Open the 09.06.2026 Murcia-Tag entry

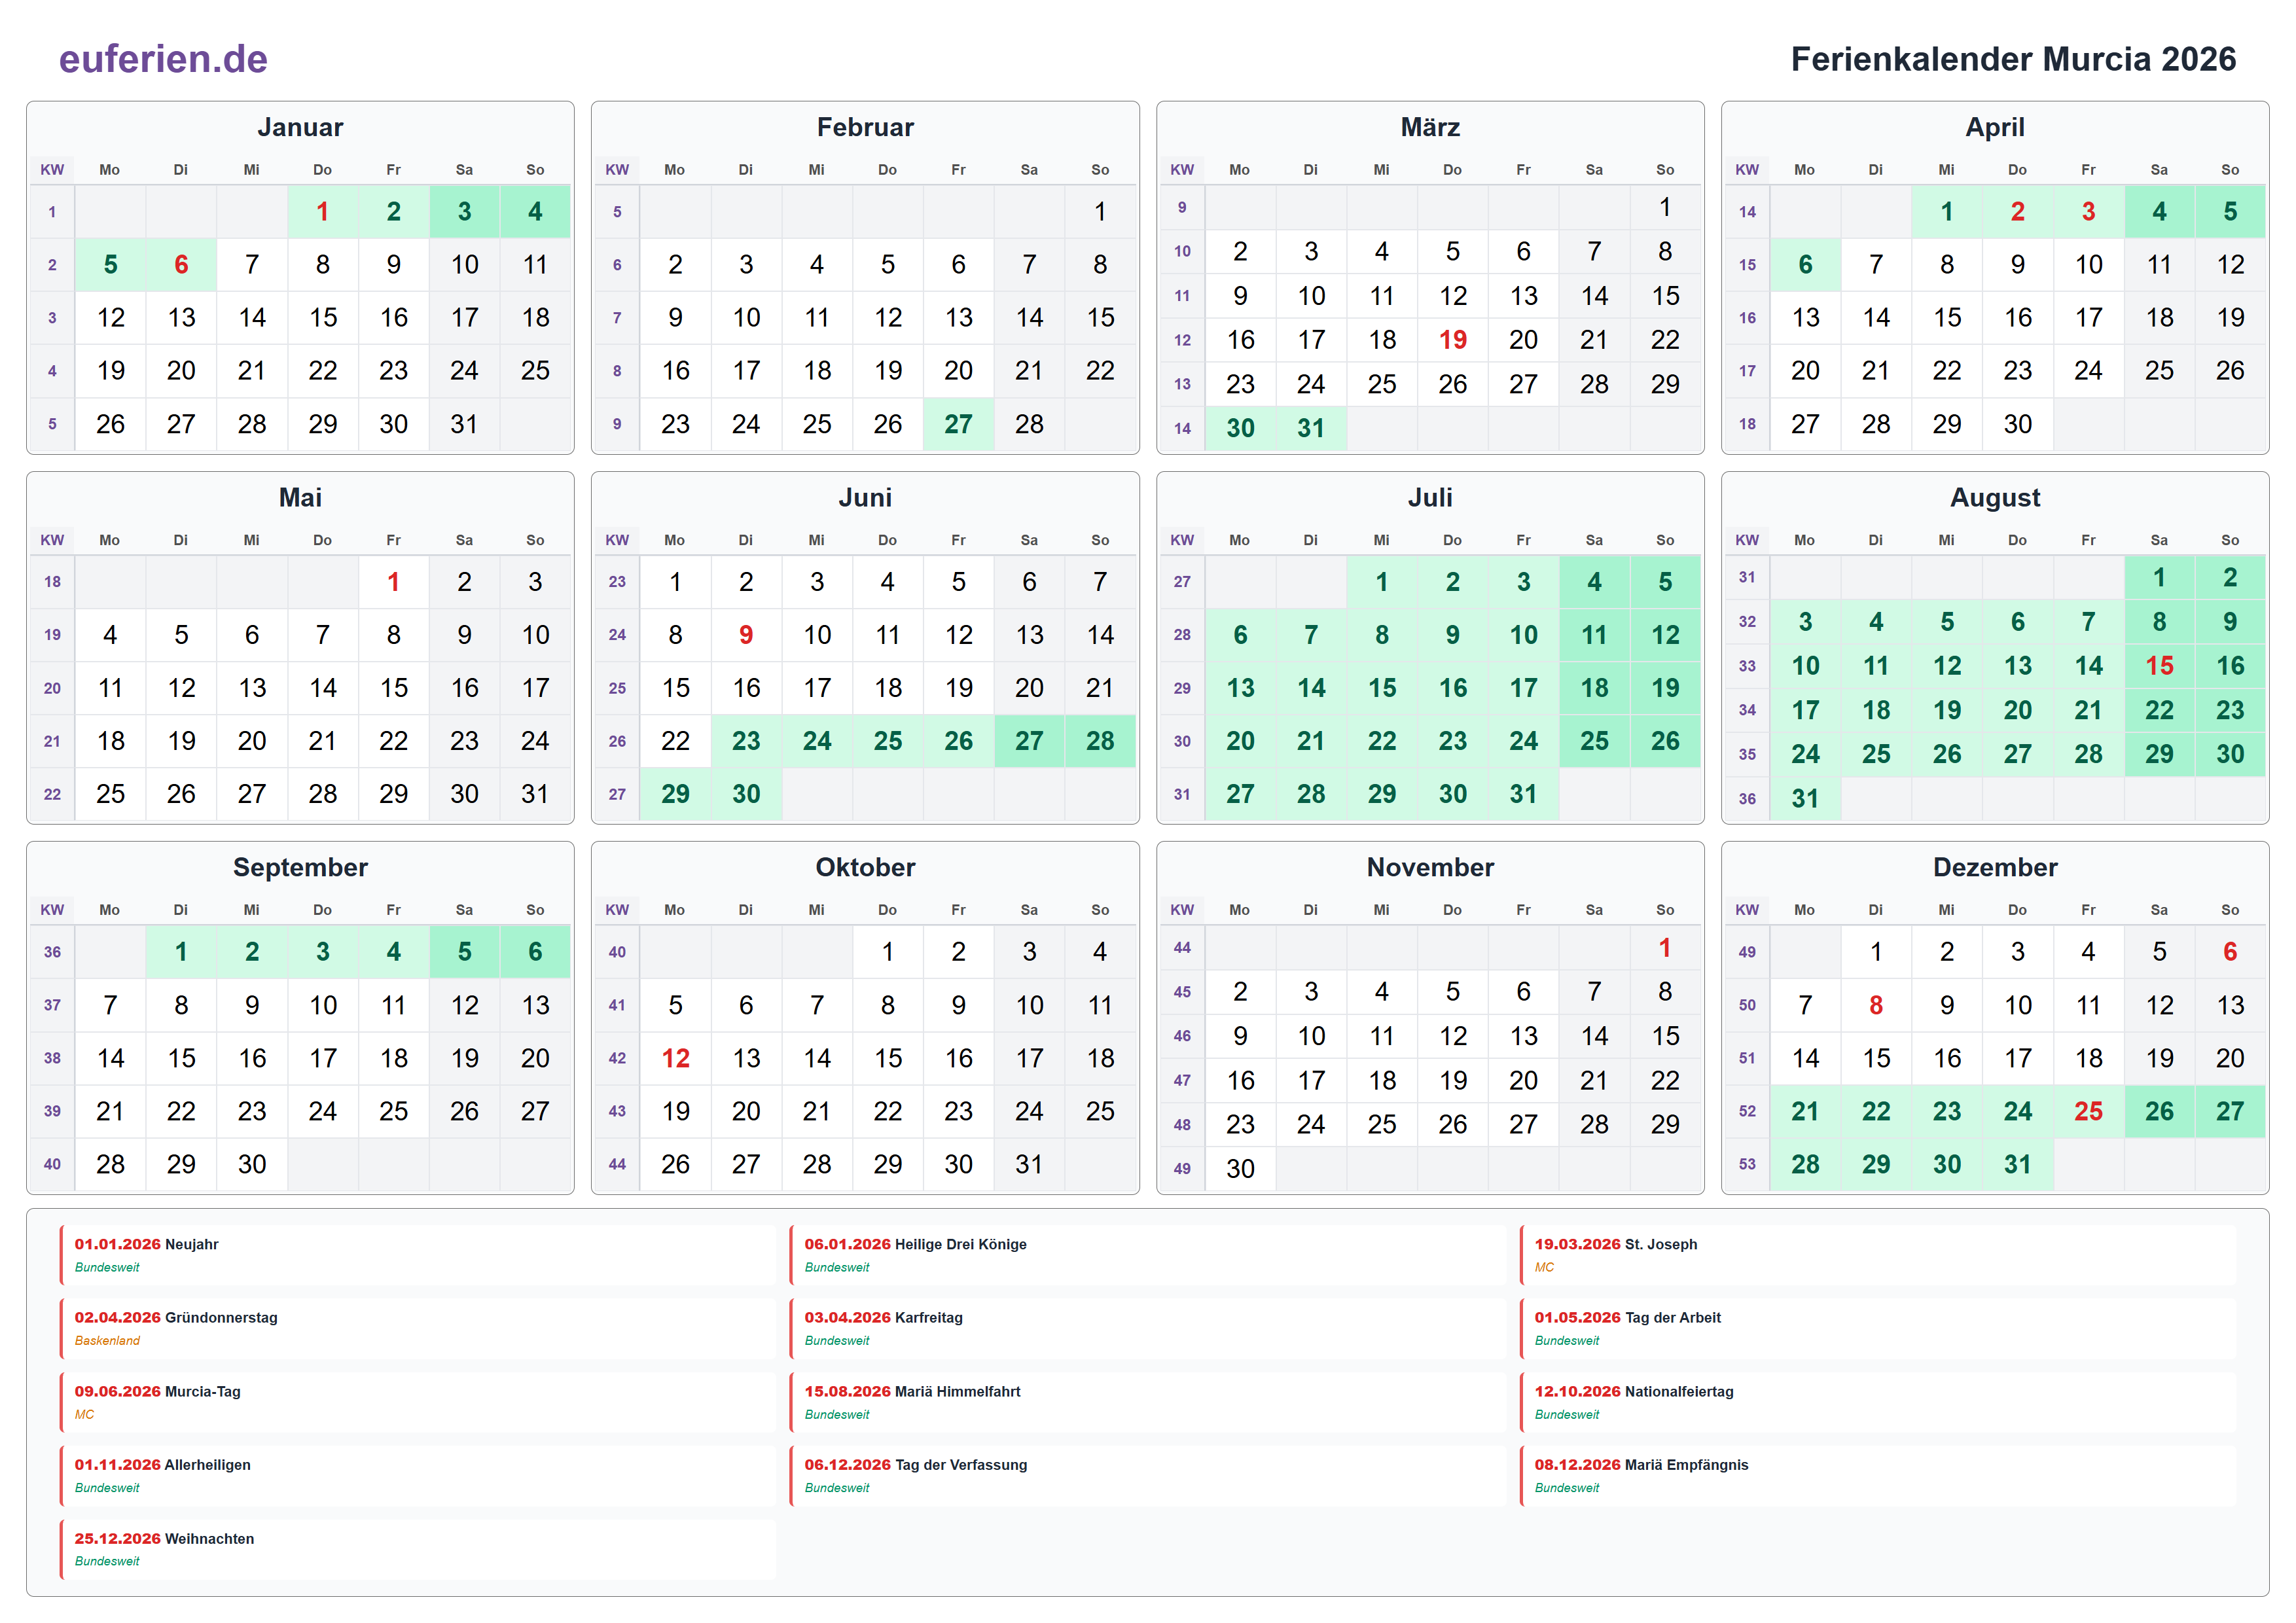418,1402
